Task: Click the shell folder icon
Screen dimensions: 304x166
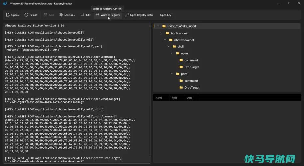Action: click(x=174, y=46)
